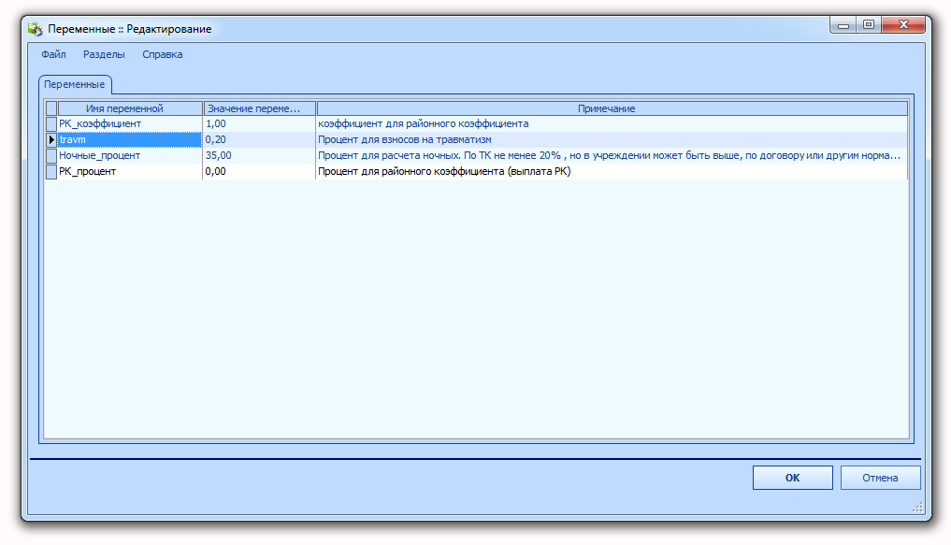Screen dimensions: 951x545
Task: Click the value 0,00 cell
Action: click(x=259, y=172)
